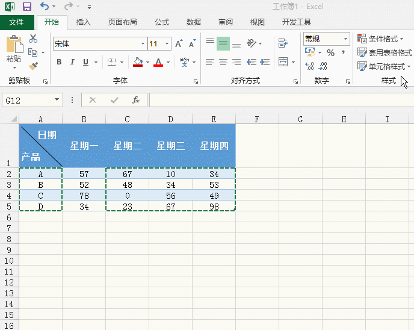Click the insert function fx icon
The image size is (414, 330).
pyautogui.click(x=136, y=100)
